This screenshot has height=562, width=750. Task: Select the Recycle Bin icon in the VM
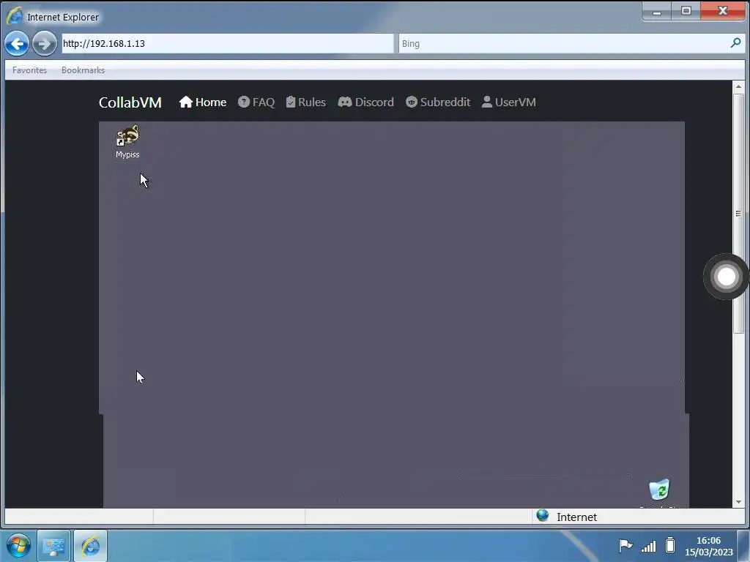click(660, 491)
